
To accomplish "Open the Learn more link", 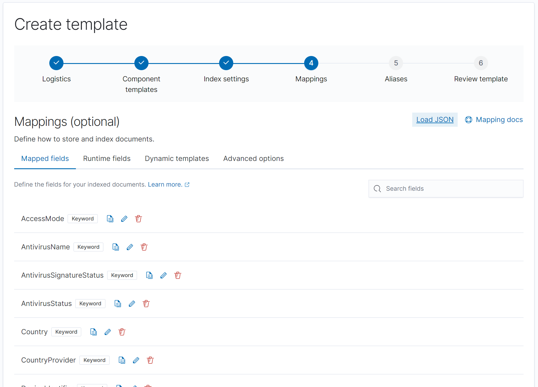I will pos(165,184).
